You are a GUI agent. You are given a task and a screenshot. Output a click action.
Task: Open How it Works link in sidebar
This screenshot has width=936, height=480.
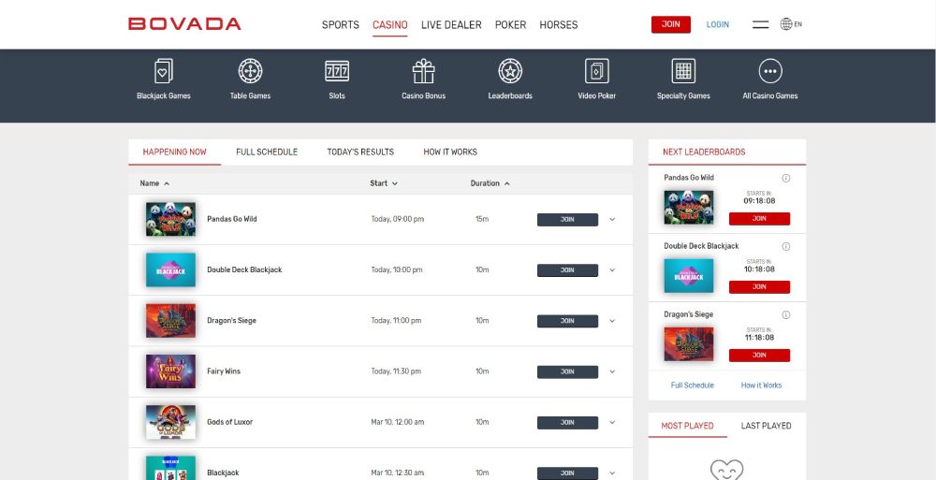pyautogui.click(x=761, y=385)
